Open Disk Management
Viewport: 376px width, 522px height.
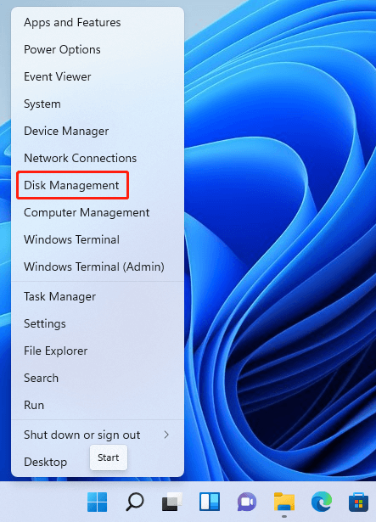point(98,185)
